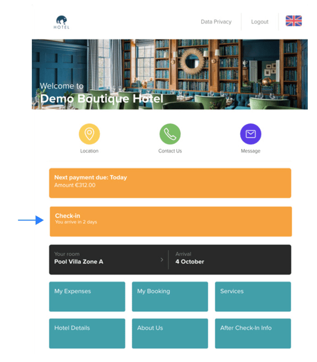Click the Location label text
This screenshot has width=317, height=362.
coord(89,151)
